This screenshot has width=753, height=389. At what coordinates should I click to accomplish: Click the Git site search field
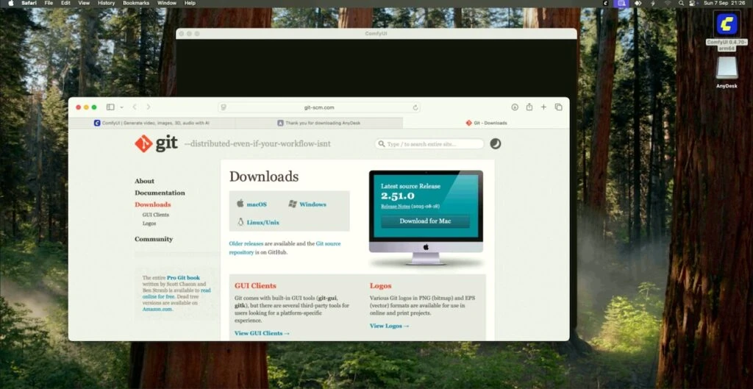[x=429, y=144]
